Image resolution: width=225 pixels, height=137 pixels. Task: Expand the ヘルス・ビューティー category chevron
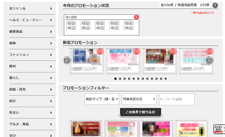[51, 20]
